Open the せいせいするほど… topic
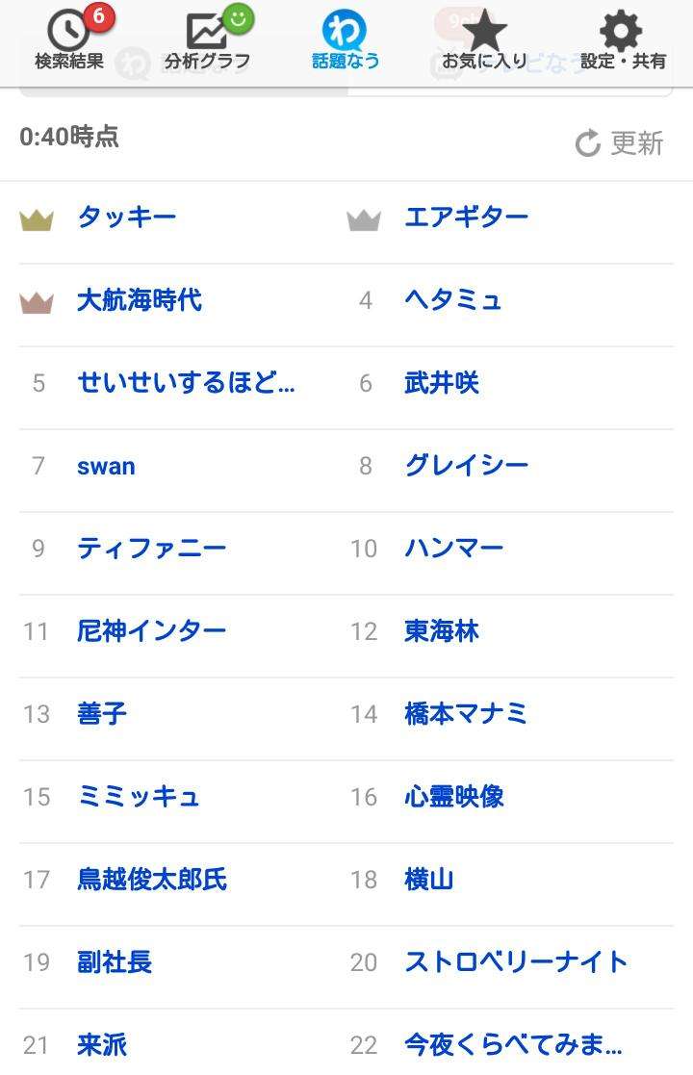693x1075 pixels. point(186,383)
